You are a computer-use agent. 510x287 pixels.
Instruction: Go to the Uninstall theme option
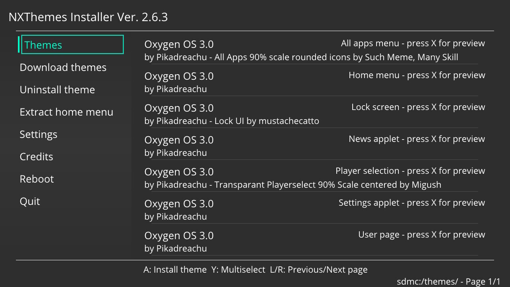point(57,90)
